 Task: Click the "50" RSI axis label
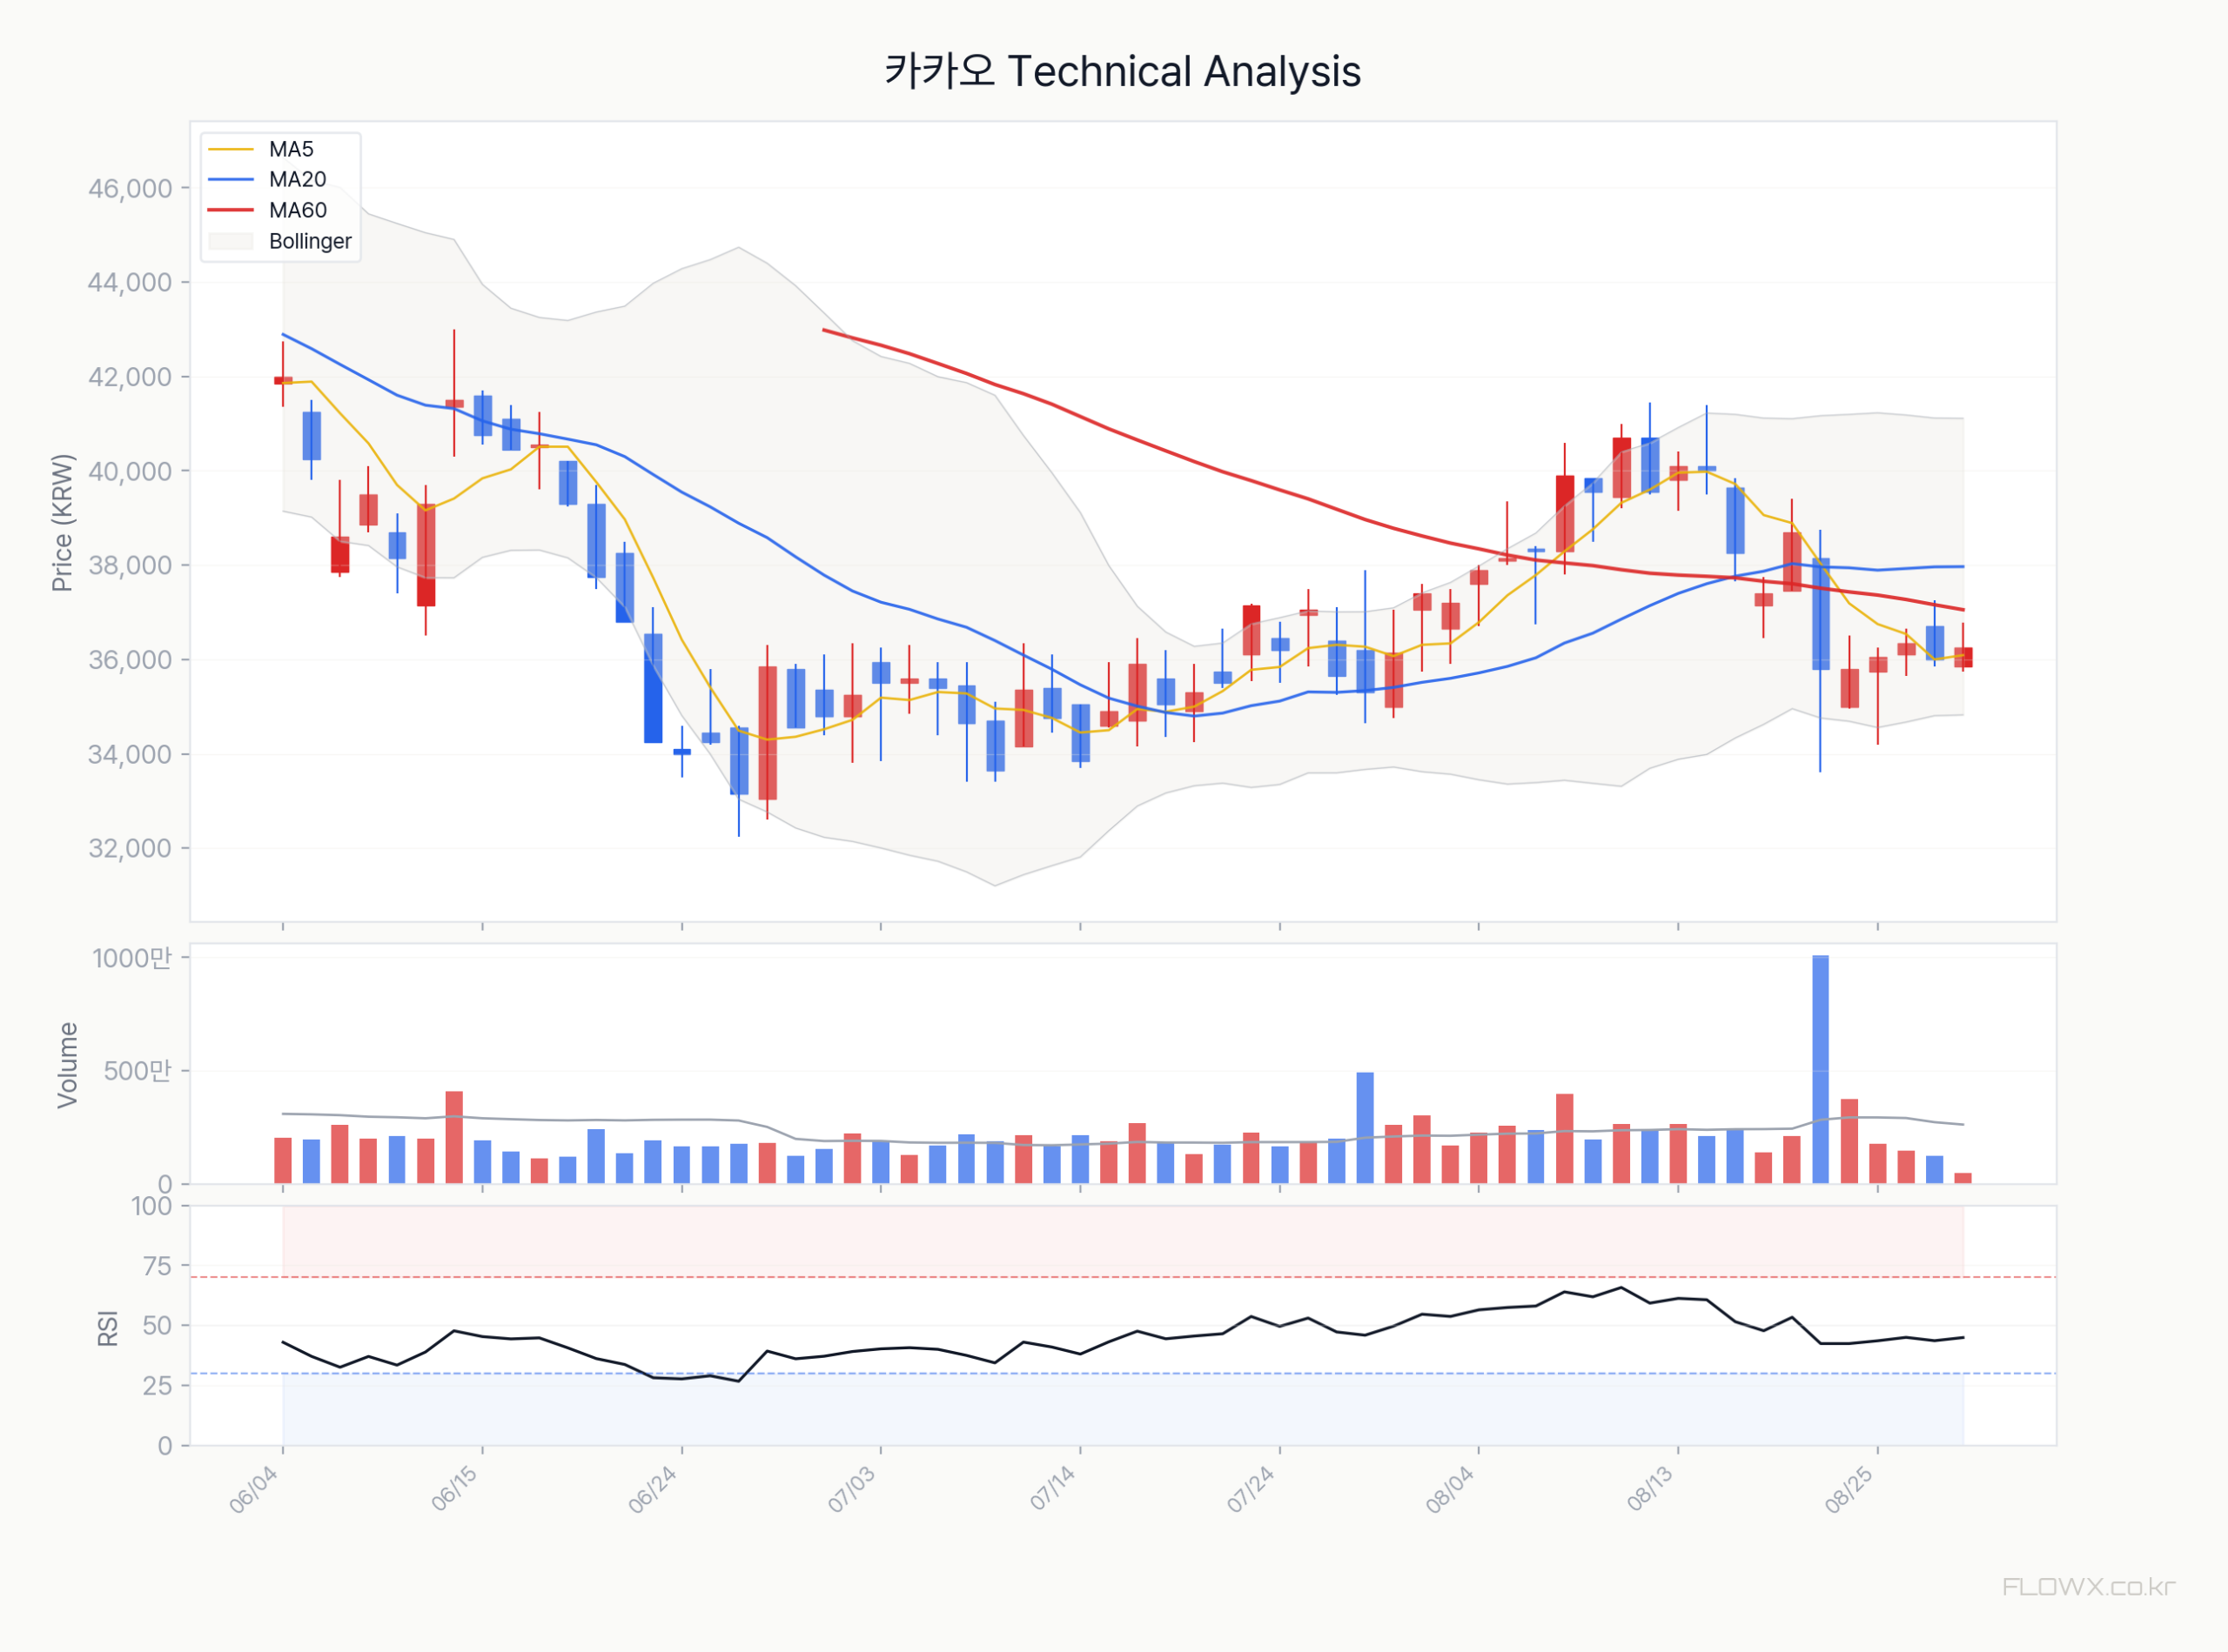158,1326
